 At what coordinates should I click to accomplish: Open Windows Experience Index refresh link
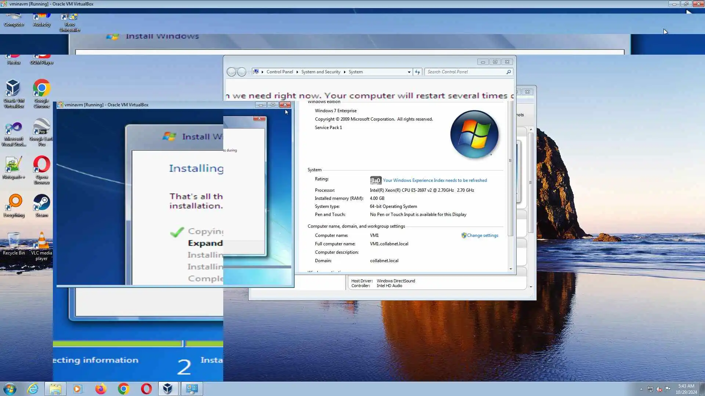(435, 180)
